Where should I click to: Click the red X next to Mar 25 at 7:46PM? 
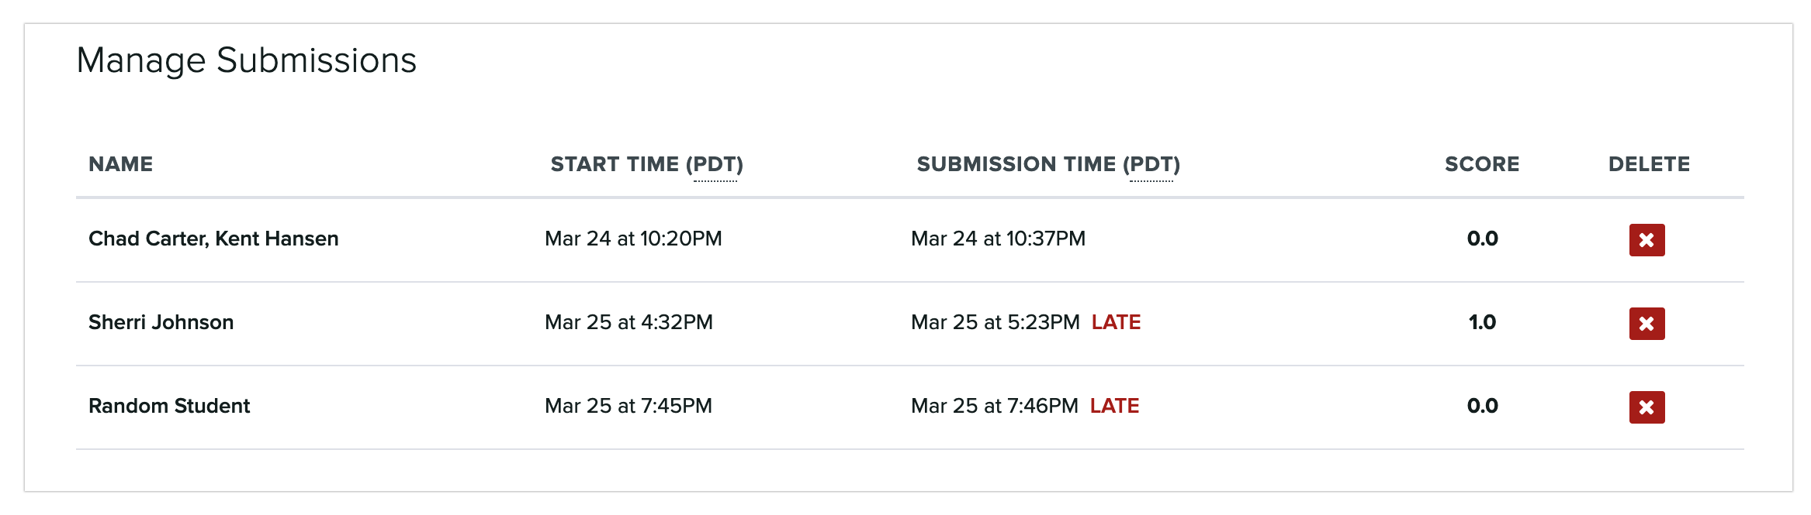[x=1647, y=406]
